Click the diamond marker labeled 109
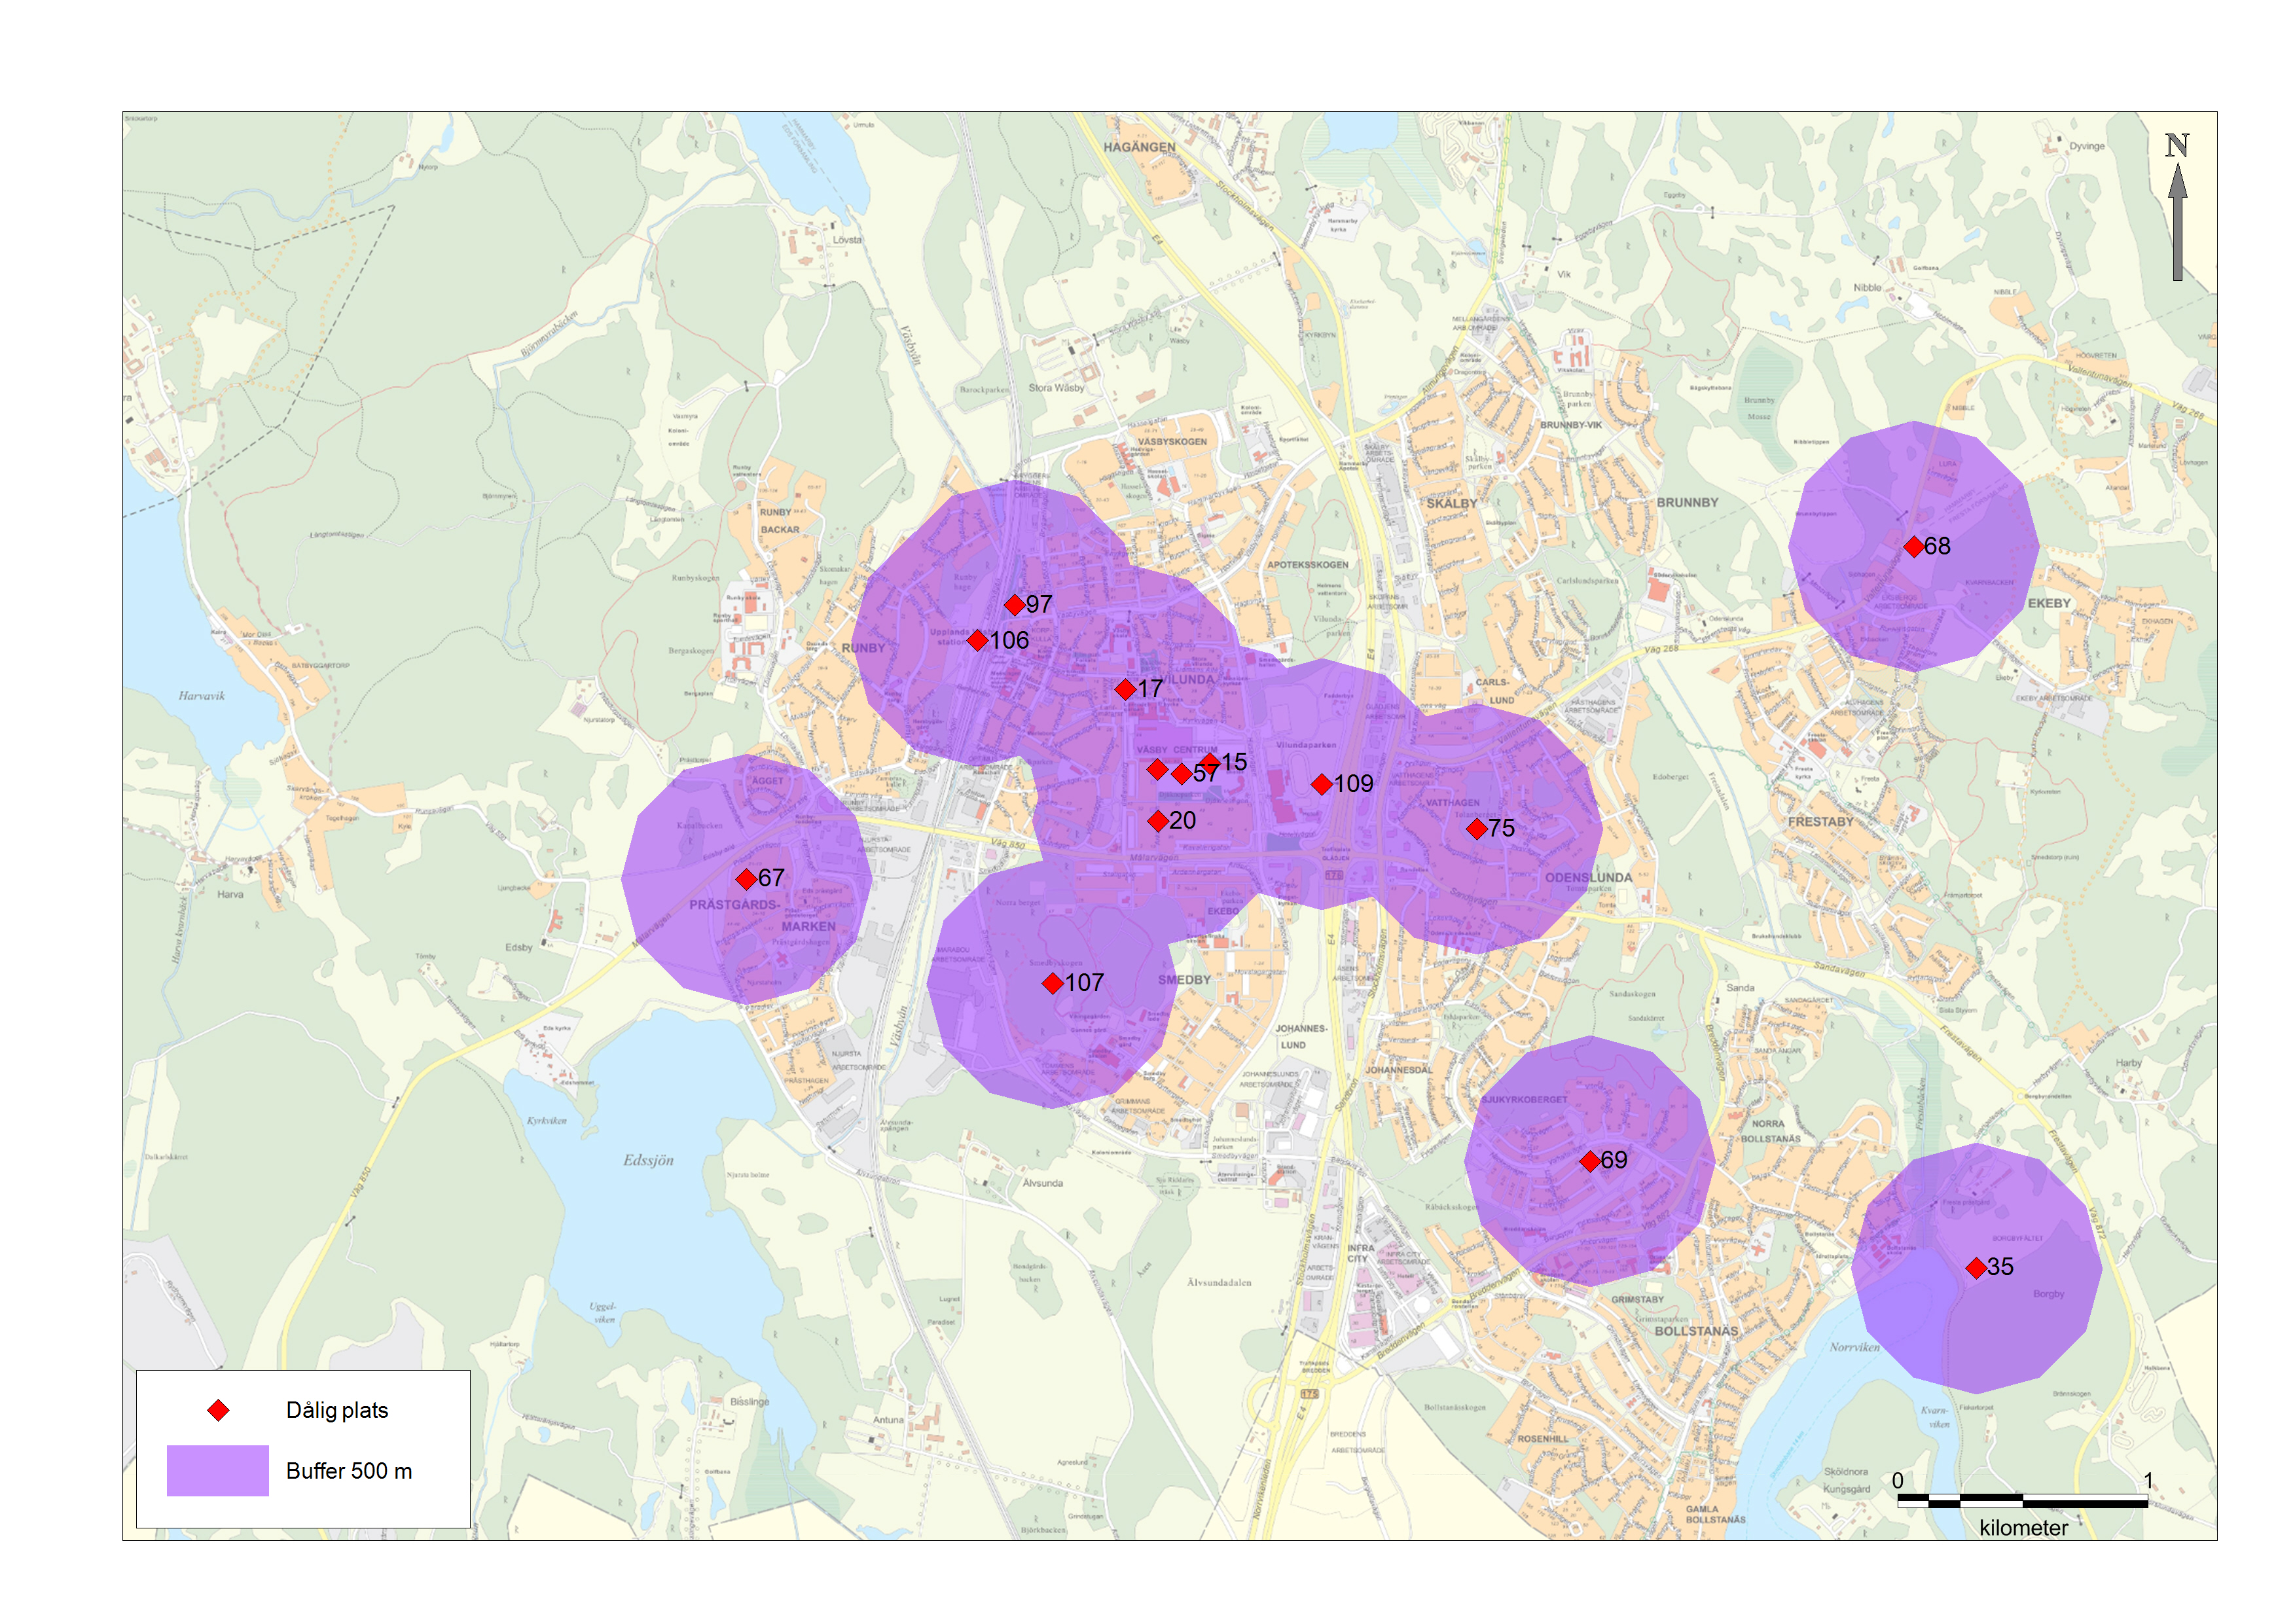This screenshot has height=1624, width=2295. (1321, 784)
